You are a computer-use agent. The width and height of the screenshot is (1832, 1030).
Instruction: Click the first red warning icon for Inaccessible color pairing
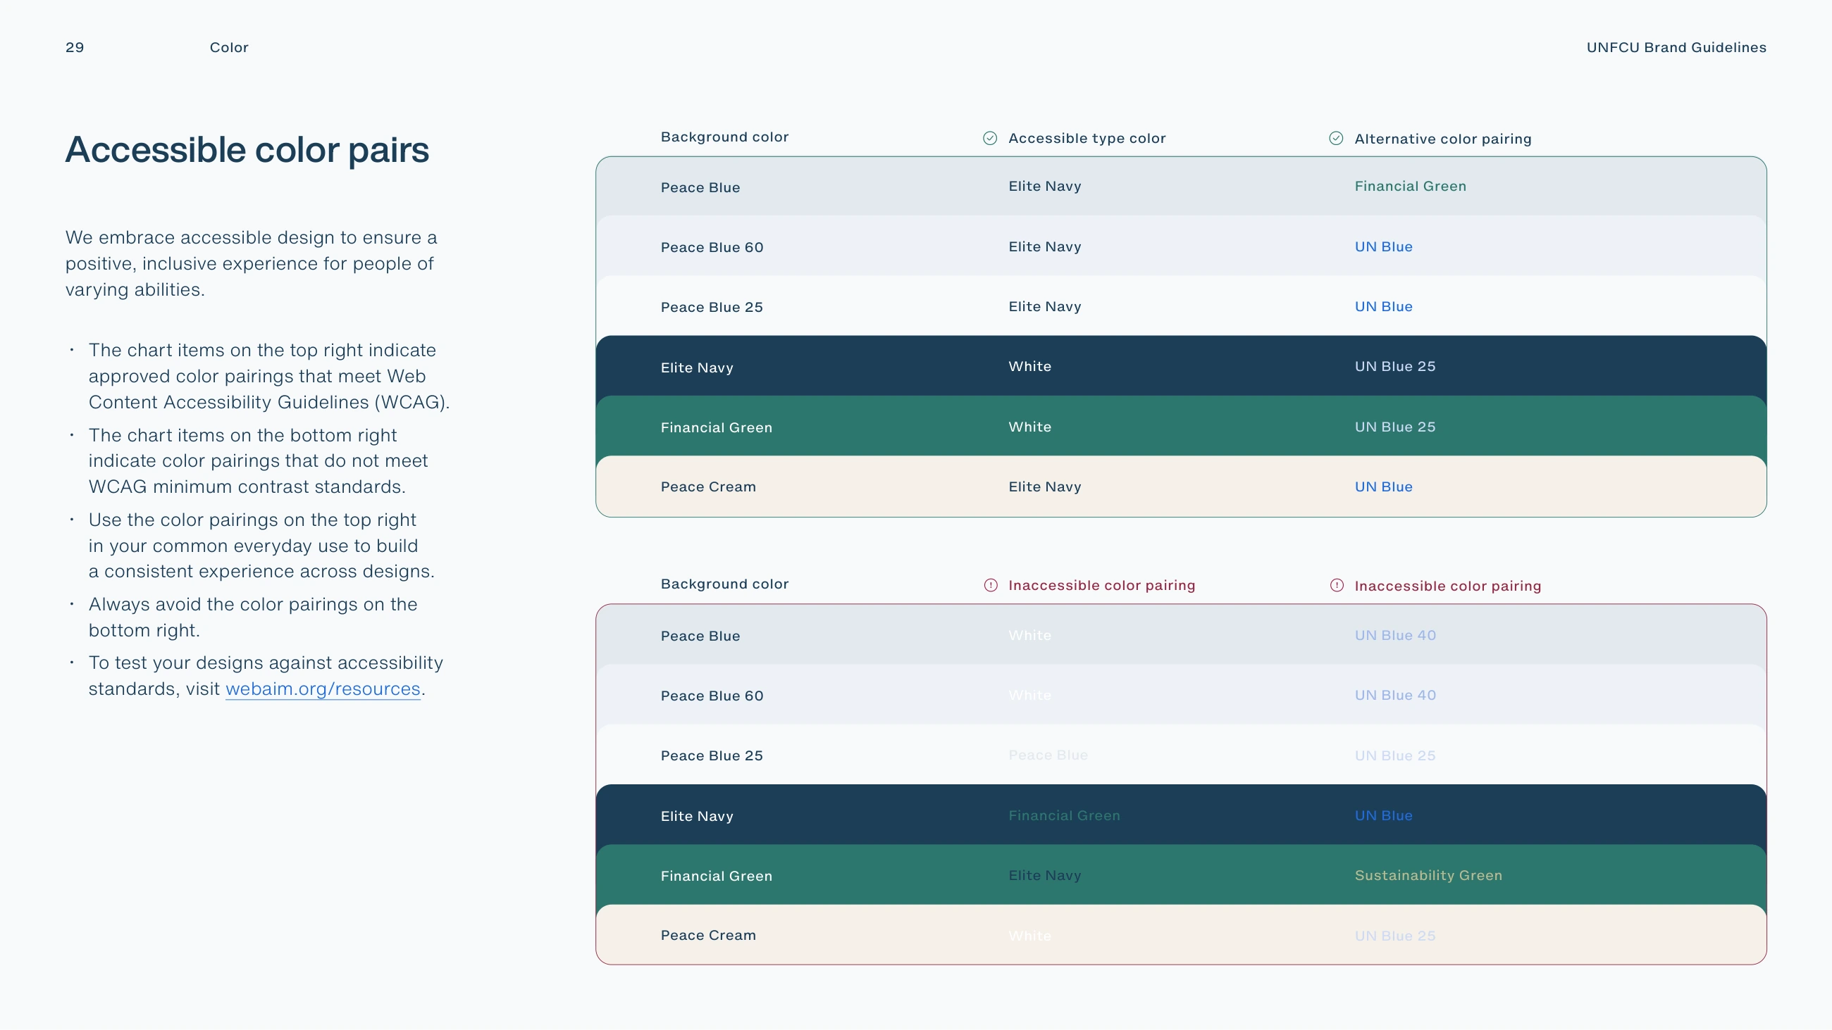[991, 585]
